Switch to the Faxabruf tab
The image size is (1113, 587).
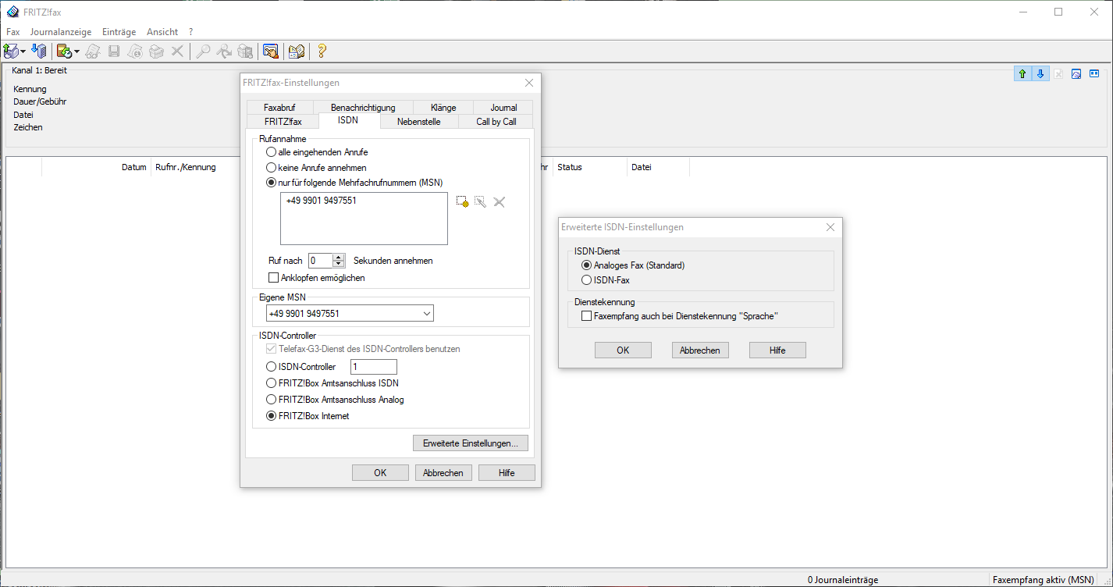pos(279,108)
